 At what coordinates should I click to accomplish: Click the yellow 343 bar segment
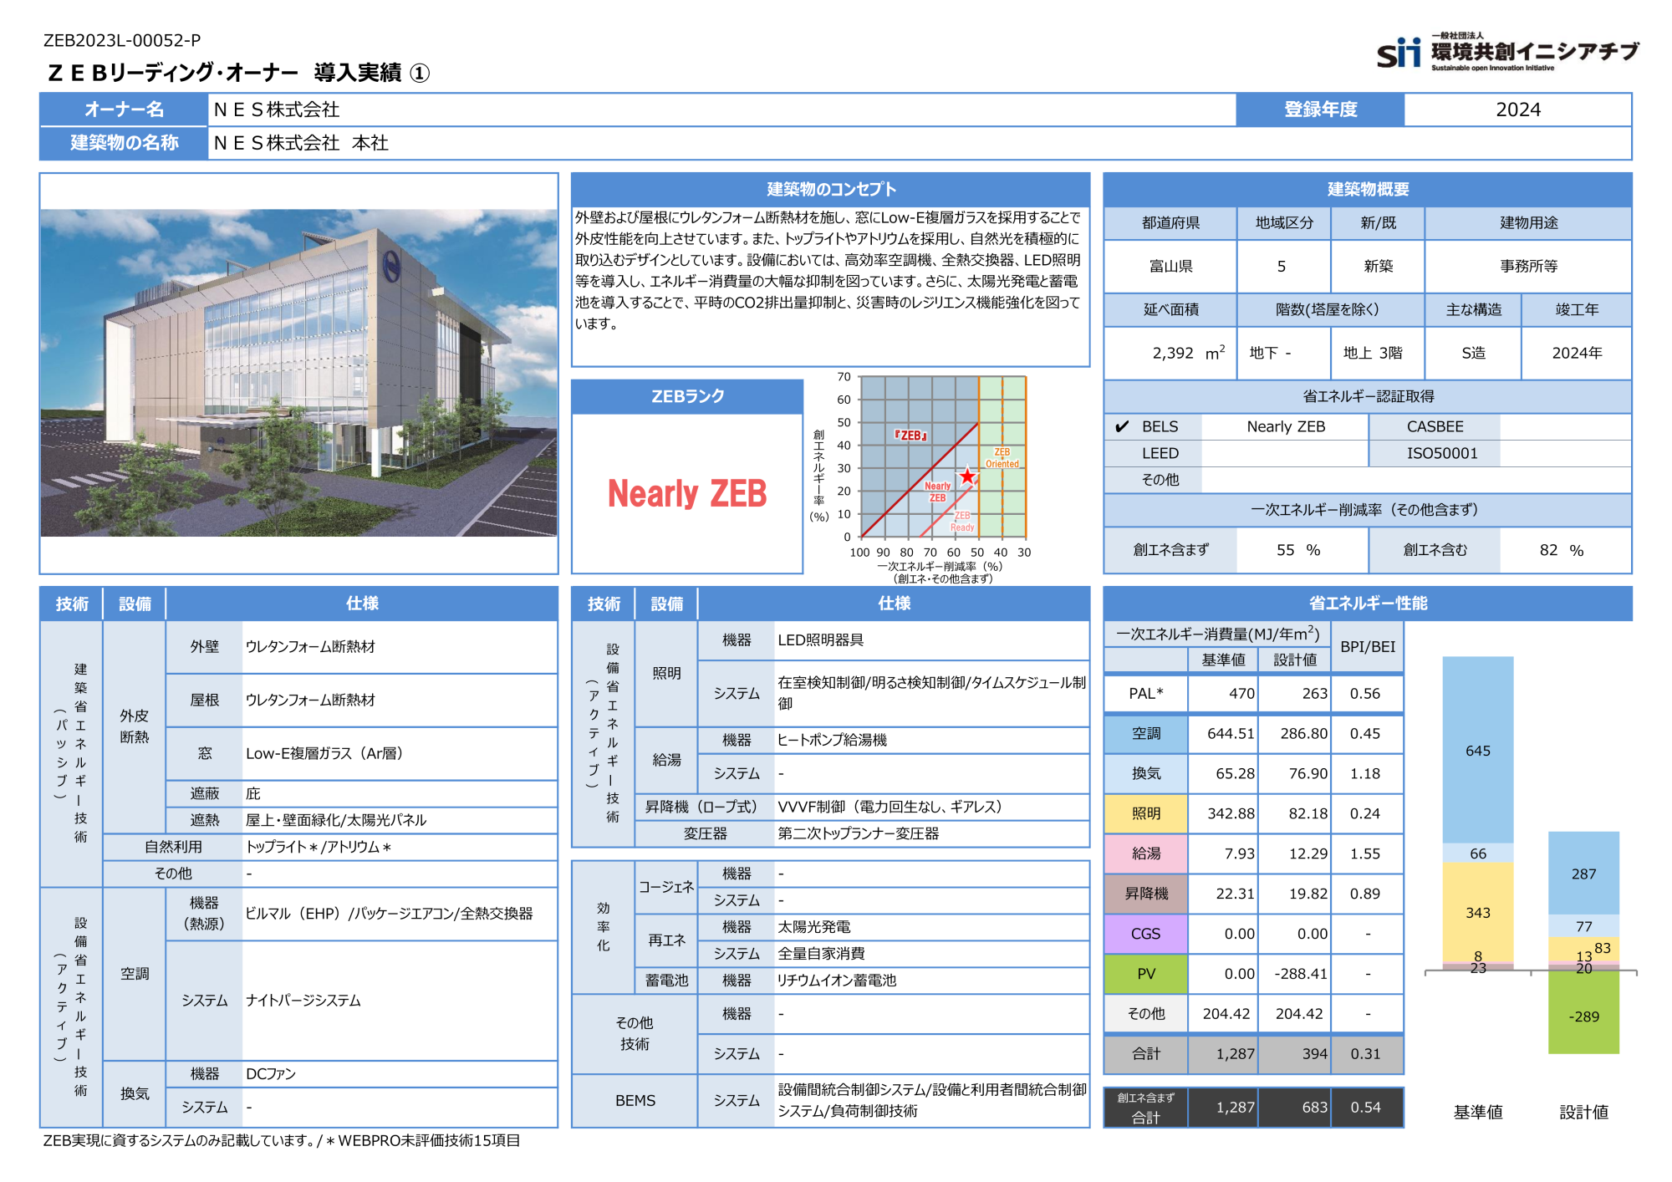point(1477,912)
